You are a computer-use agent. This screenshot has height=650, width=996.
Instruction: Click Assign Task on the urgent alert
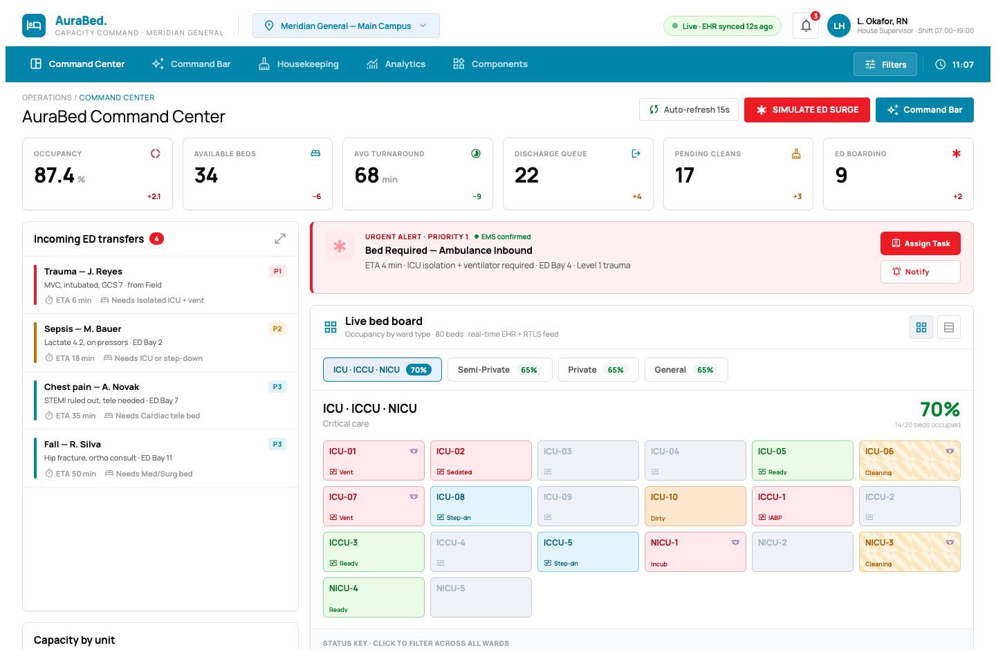pyautogui.click(x=921, y=243)
